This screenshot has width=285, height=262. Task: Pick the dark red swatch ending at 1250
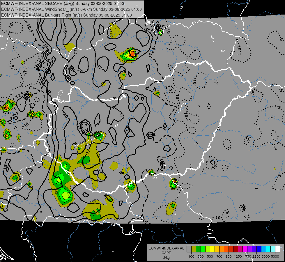click(x=236, y=249)
